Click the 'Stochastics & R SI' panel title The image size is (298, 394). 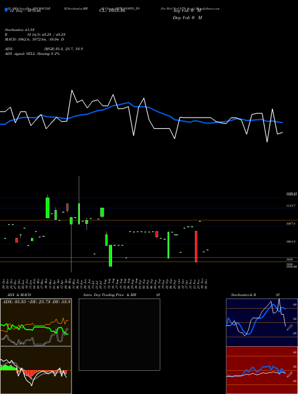[255, 295]
